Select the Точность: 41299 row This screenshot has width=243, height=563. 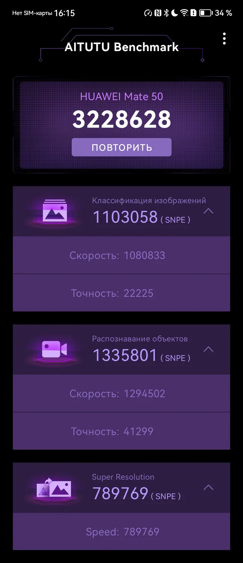pos(121,431)
